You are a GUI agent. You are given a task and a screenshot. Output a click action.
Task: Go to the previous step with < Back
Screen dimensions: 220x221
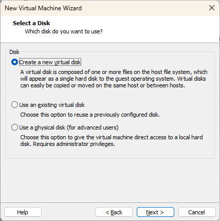click(x=114, y=212)
